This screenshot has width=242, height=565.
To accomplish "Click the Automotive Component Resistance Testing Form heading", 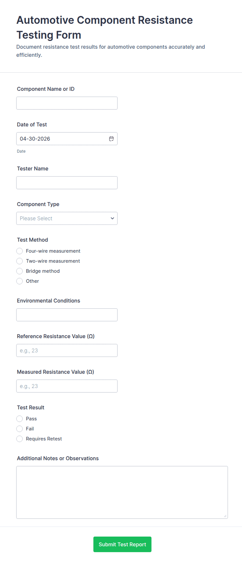I will pos(104,27).
